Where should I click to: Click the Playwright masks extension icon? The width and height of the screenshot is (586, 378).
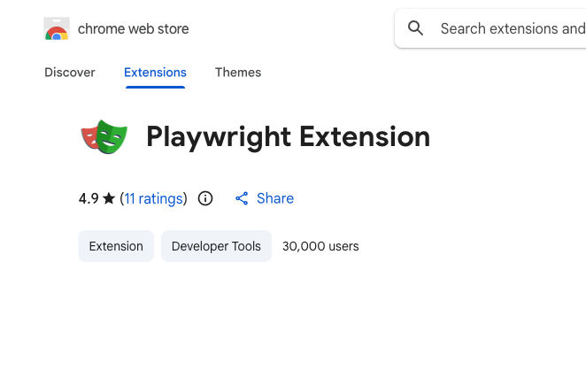pos(104,136)
